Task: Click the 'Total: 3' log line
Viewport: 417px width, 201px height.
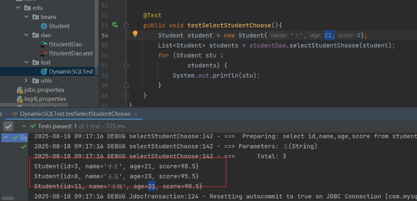Action: click(160, 156)
